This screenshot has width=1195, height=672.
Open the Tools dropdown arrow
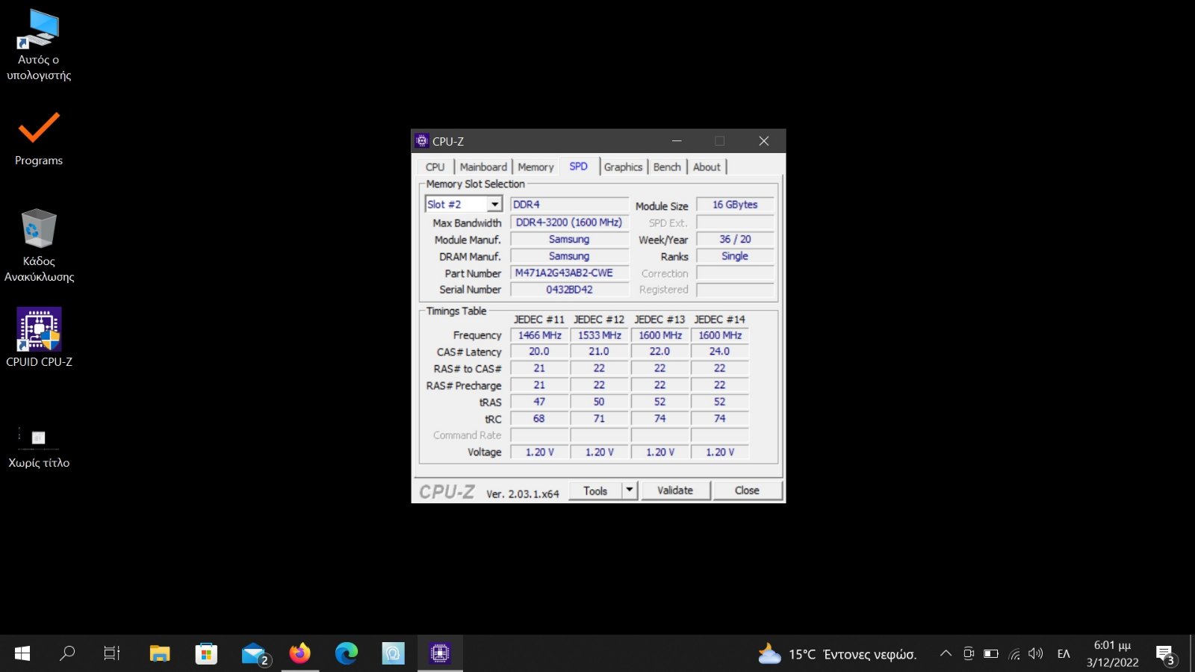click(x=630, y=490)
